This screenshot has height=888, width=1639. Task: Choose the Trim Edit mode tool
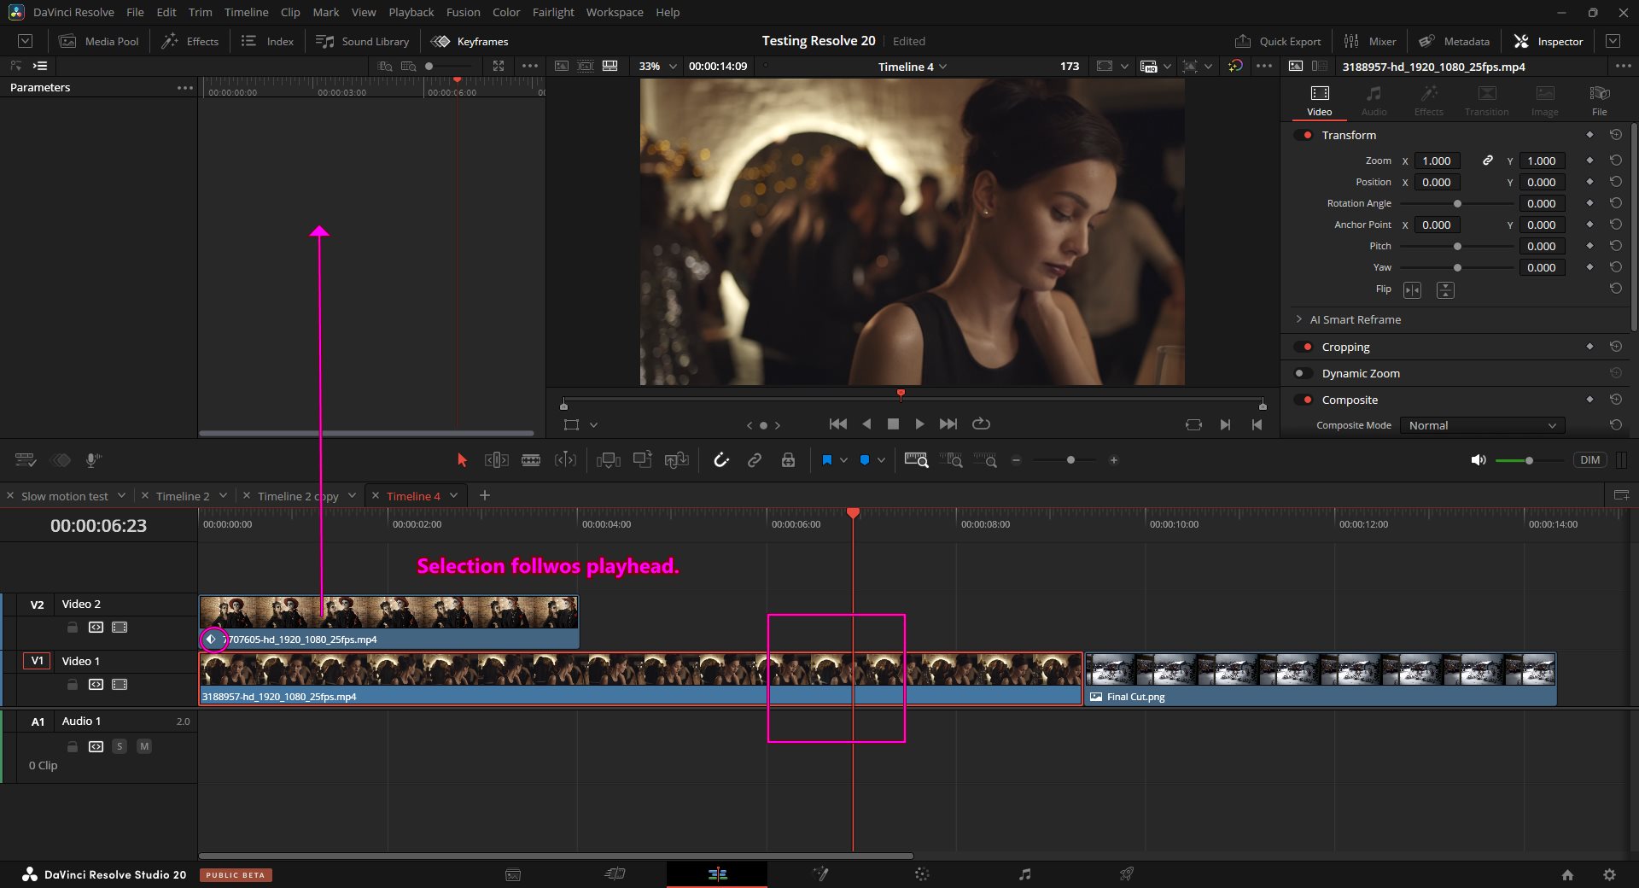point(497,460)
